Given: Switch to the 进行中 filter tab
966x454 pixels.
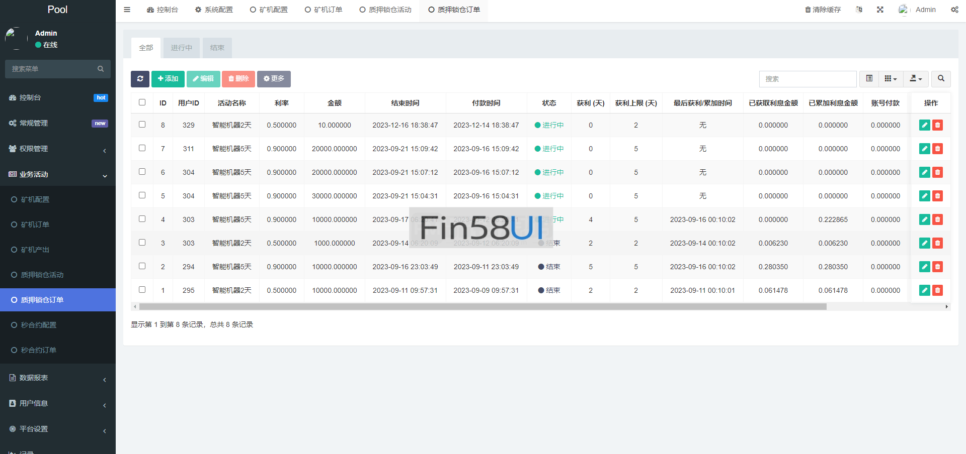Looking at the screenshot, I should [x=181, y=48].
